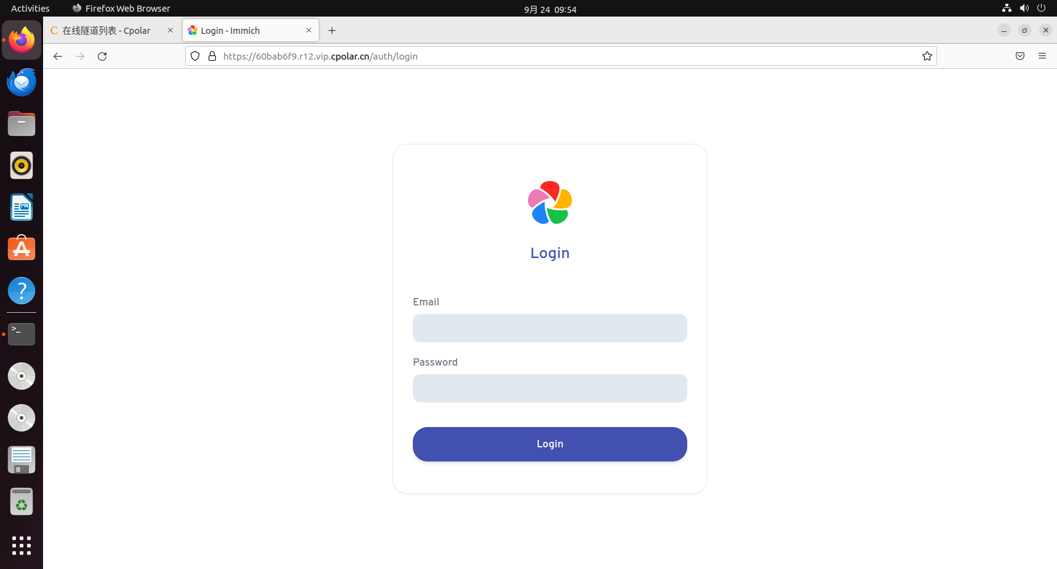Launch Firefox from the dock
The height and width of the screenshot is (569, 1057).
click(x=22, y=40)
